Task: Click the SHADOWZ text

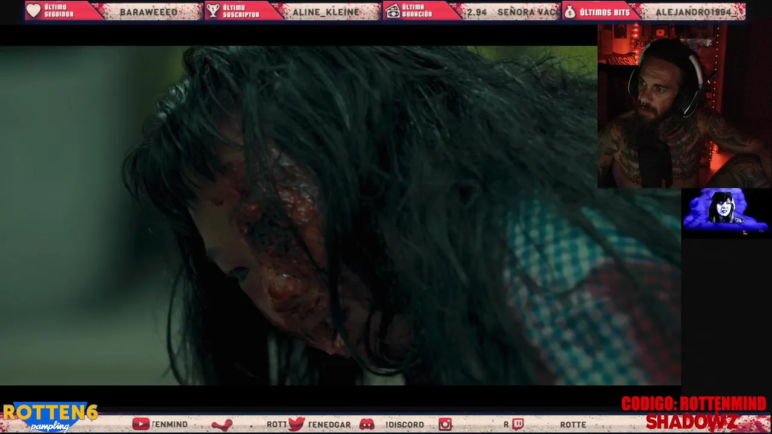Action: (691, 421)
